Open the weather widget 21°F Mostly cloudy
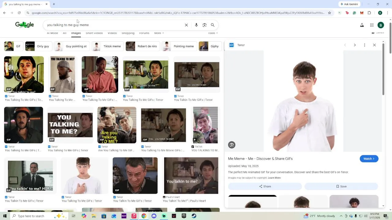 tap(320, 216)
